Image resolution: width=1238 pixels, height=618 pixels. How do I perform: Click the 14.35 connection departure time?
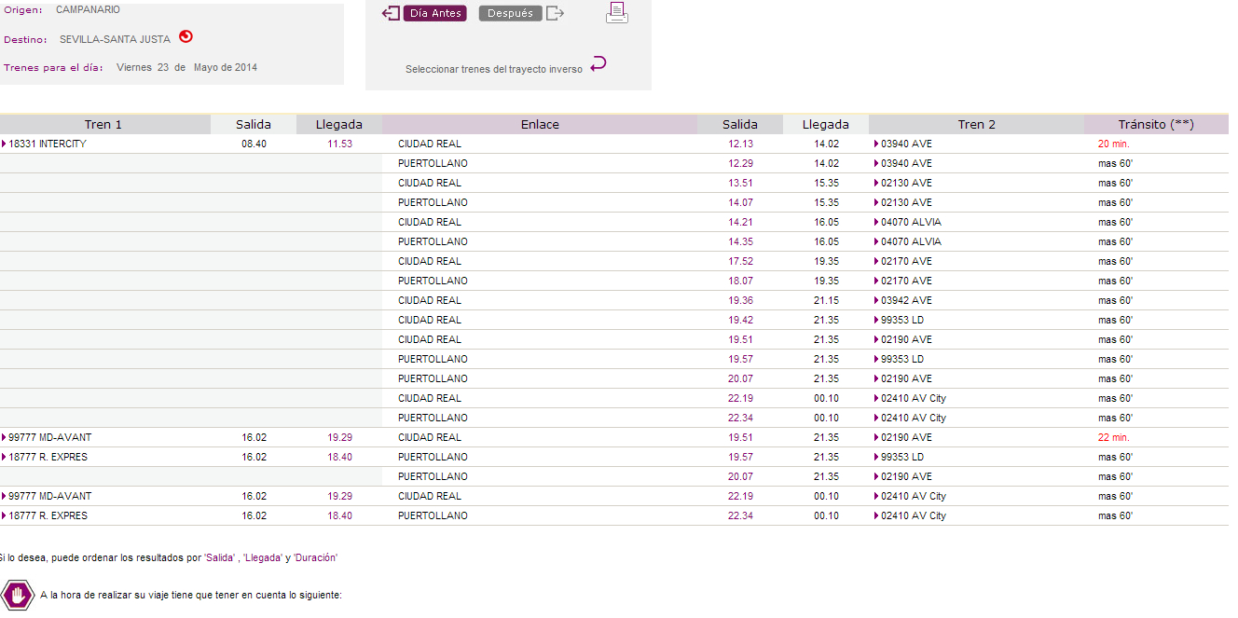pos(740,241)
